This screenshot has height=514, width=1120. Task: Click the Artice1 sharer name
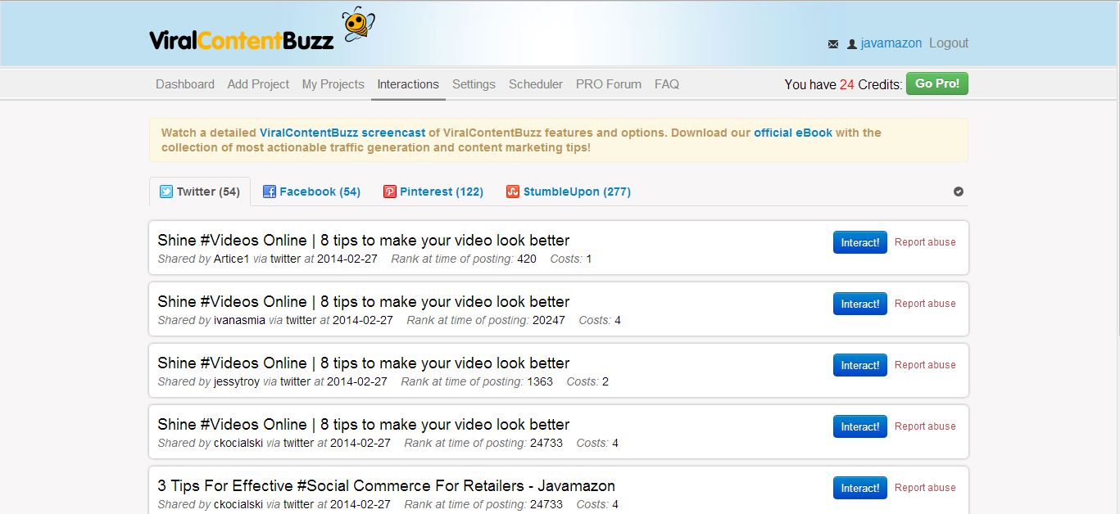[231, 259]
